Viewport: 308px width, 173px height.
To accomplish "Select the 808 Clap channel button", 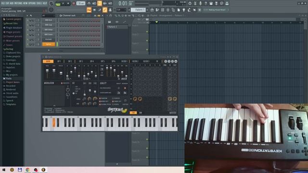I will point(48,25).
